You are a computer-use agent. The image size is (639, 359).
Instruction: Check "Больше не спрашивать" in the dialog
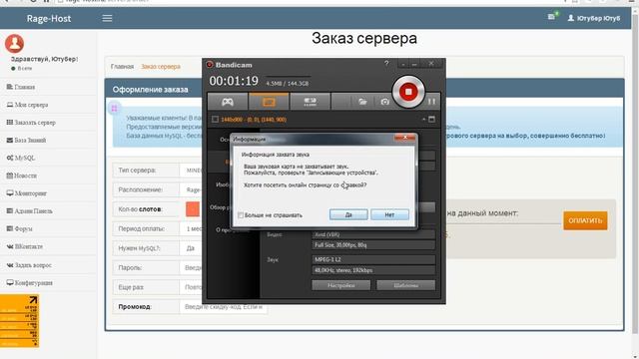(241, 215)
